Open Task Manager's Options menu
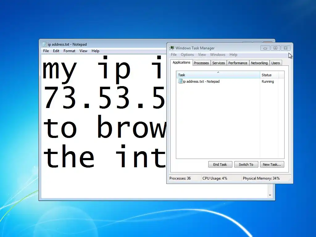The width and height of the screenshot is (316, 237). [x=187, y=55]
